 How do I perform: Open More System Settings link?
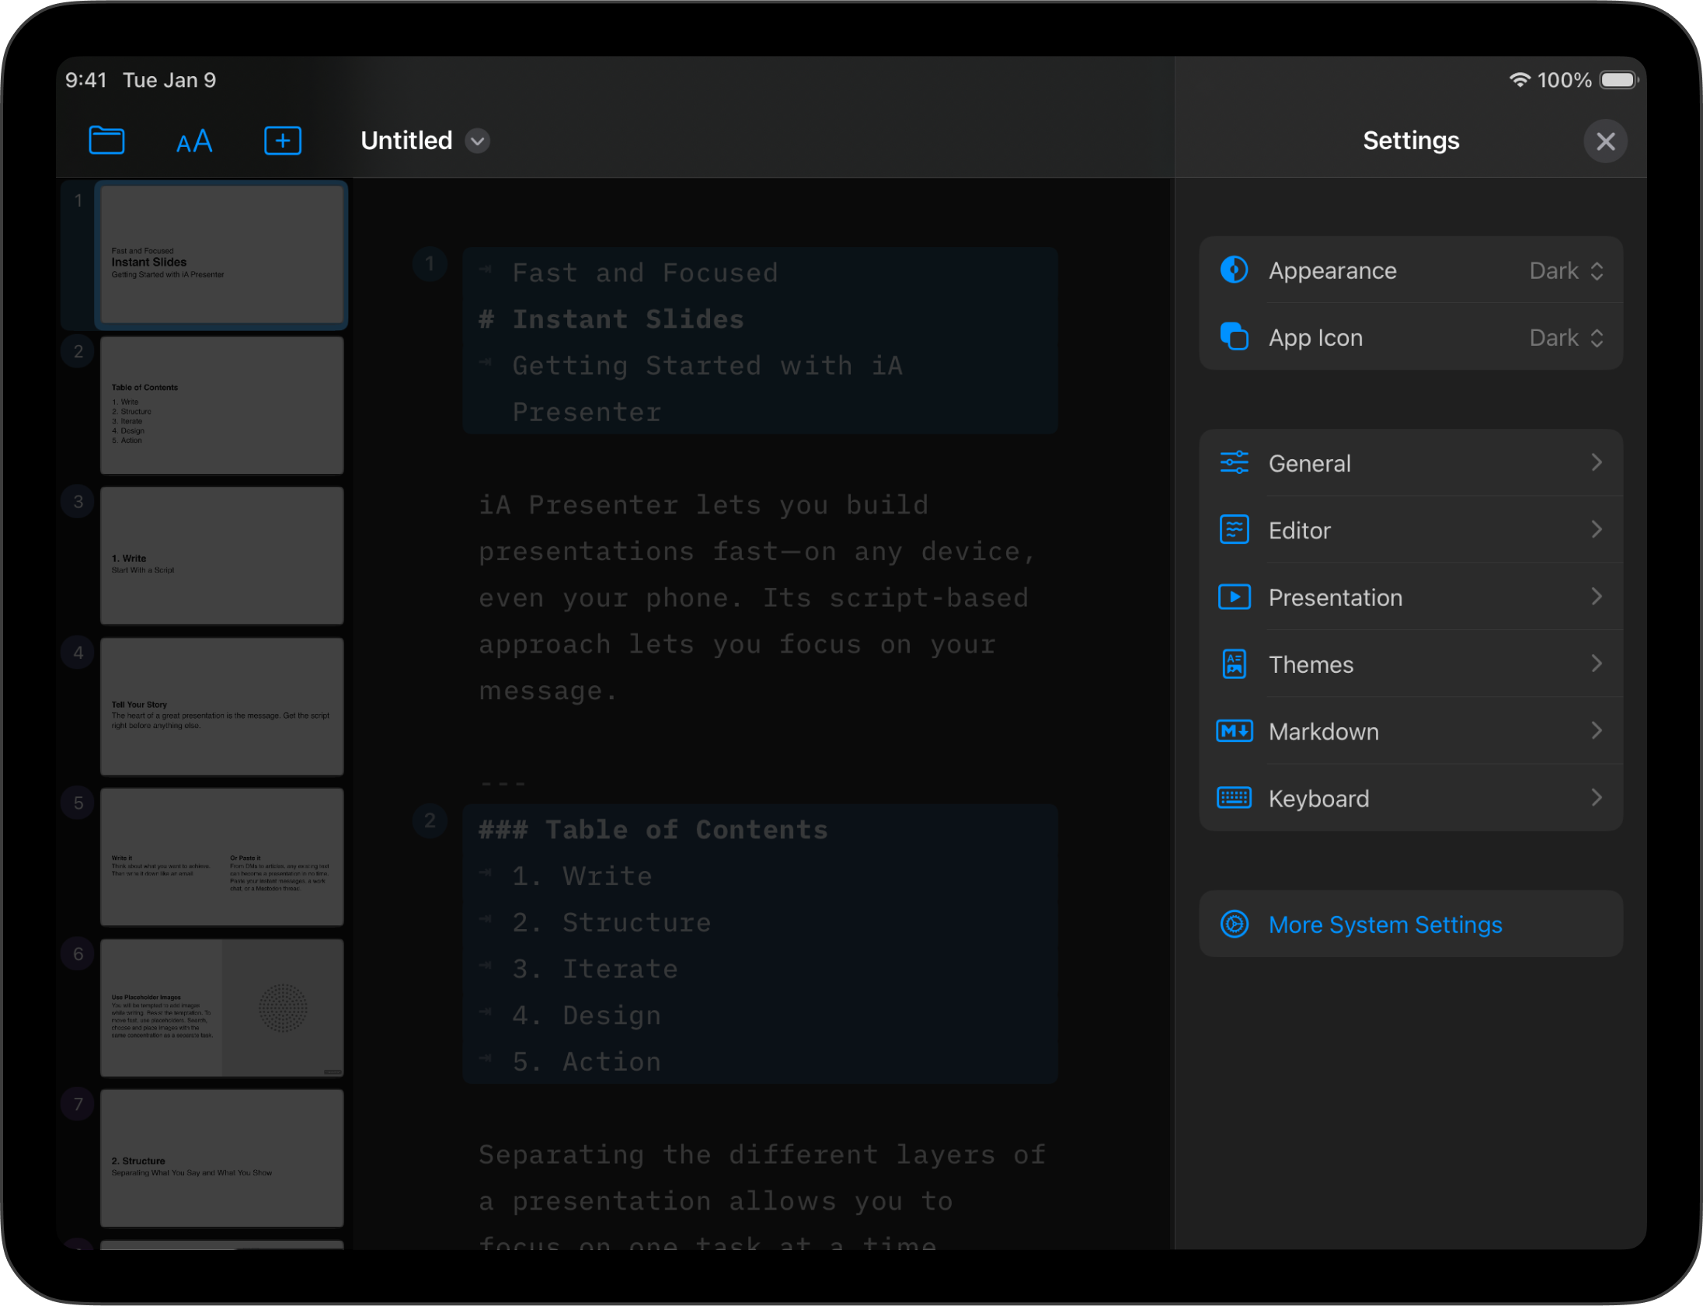point(1384,925)
